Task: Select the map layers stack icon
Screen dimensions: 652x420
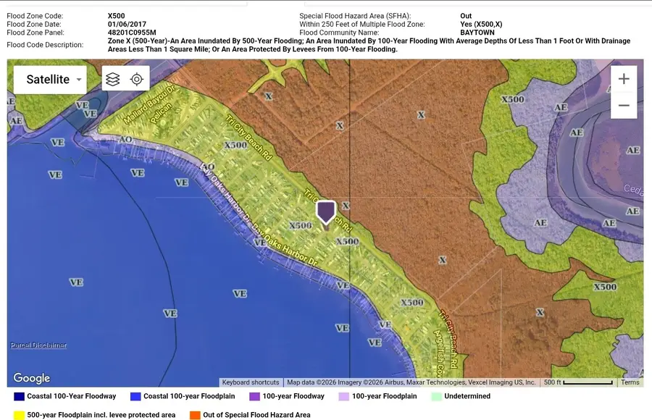Action: (x=112, y=79)
